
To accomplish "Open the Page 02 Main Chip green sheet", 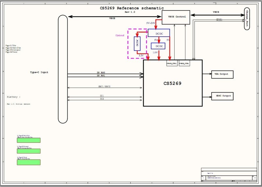I will click(x=28, y=140).
